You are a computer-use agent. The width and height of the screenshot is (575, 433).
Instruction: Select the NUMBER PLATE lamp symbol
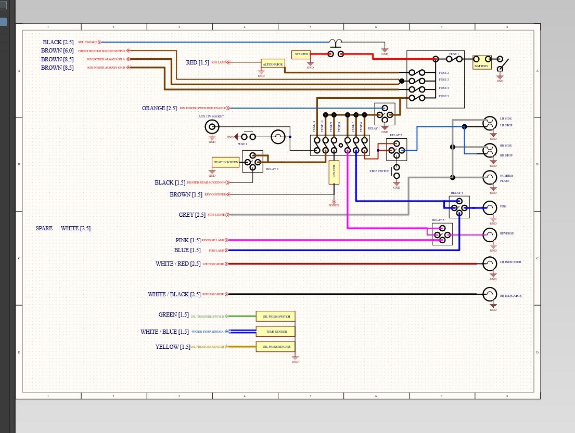[490, 178]
